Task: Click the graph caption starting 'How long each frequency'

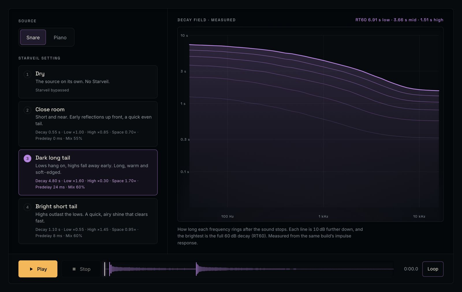Action: point(270,236)
